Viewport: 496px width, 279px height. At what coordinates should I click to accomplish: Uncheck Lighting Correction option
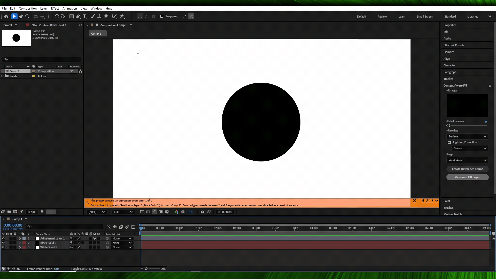pos(449,143)
